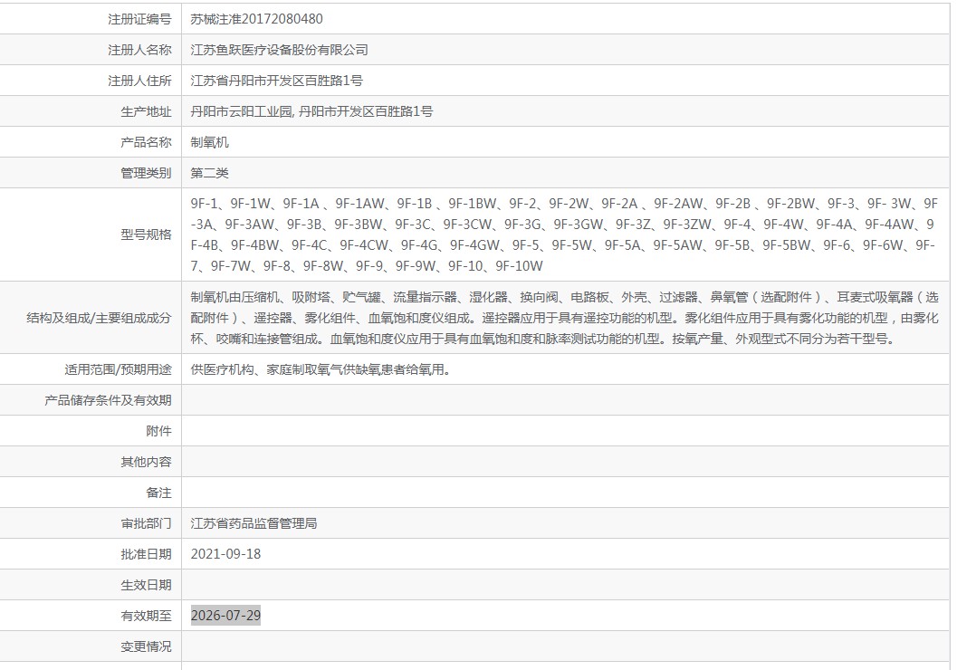Image resolution: width=957 pixels, height=670 pixels.
Task: Click the product name 制氧机
Action: (x=209, y=142)
